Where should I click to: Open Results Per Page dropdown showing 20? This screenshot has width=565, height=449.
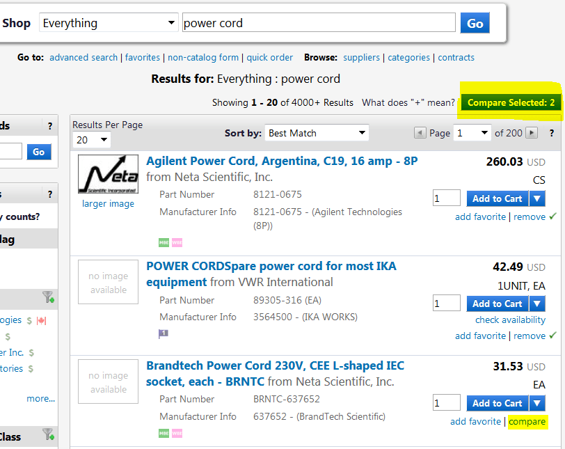92,140
